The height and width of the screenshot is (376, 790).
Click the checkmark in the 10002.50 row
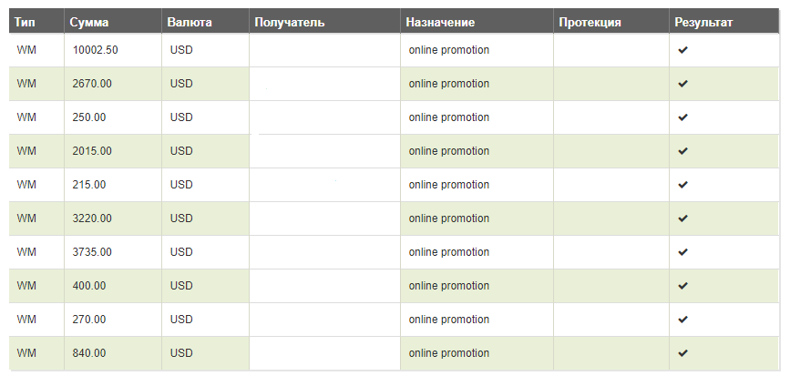coord(682,50)
